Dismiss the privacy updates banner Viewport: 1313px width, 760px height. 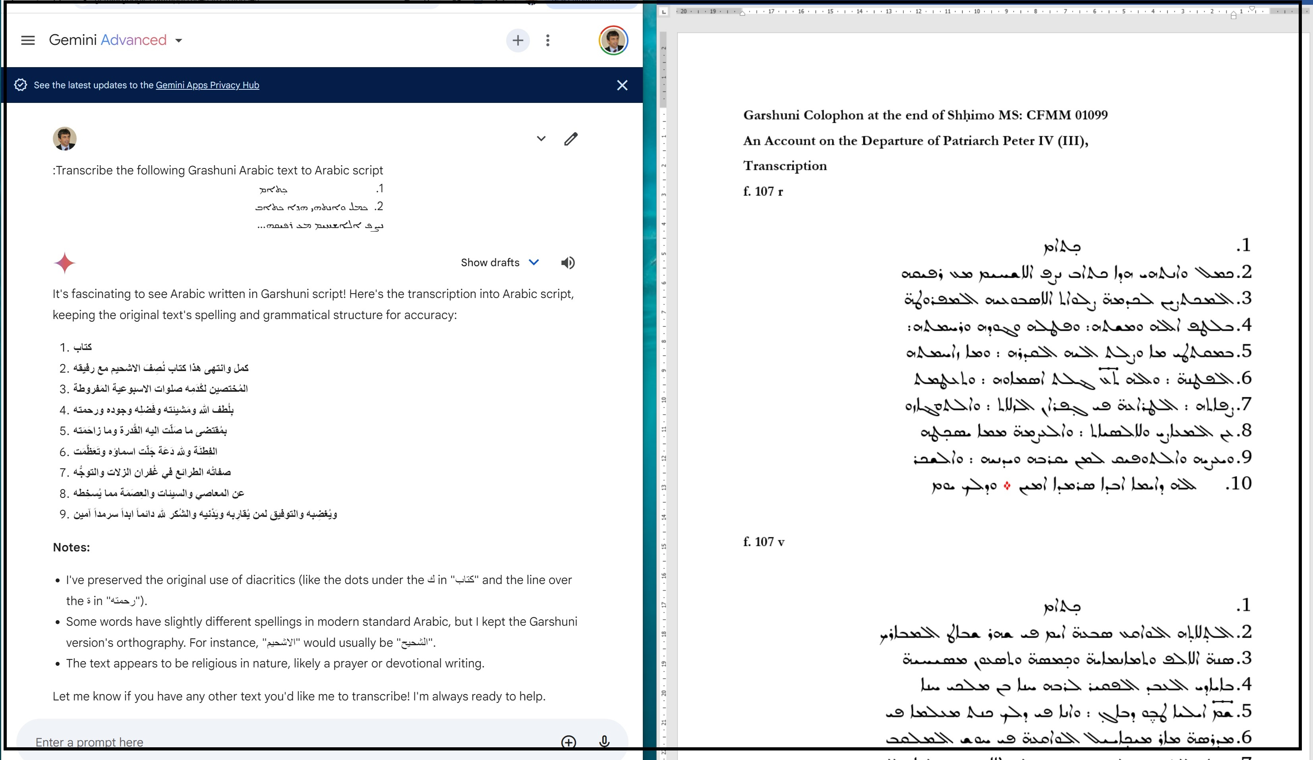(x=622, y=85)
